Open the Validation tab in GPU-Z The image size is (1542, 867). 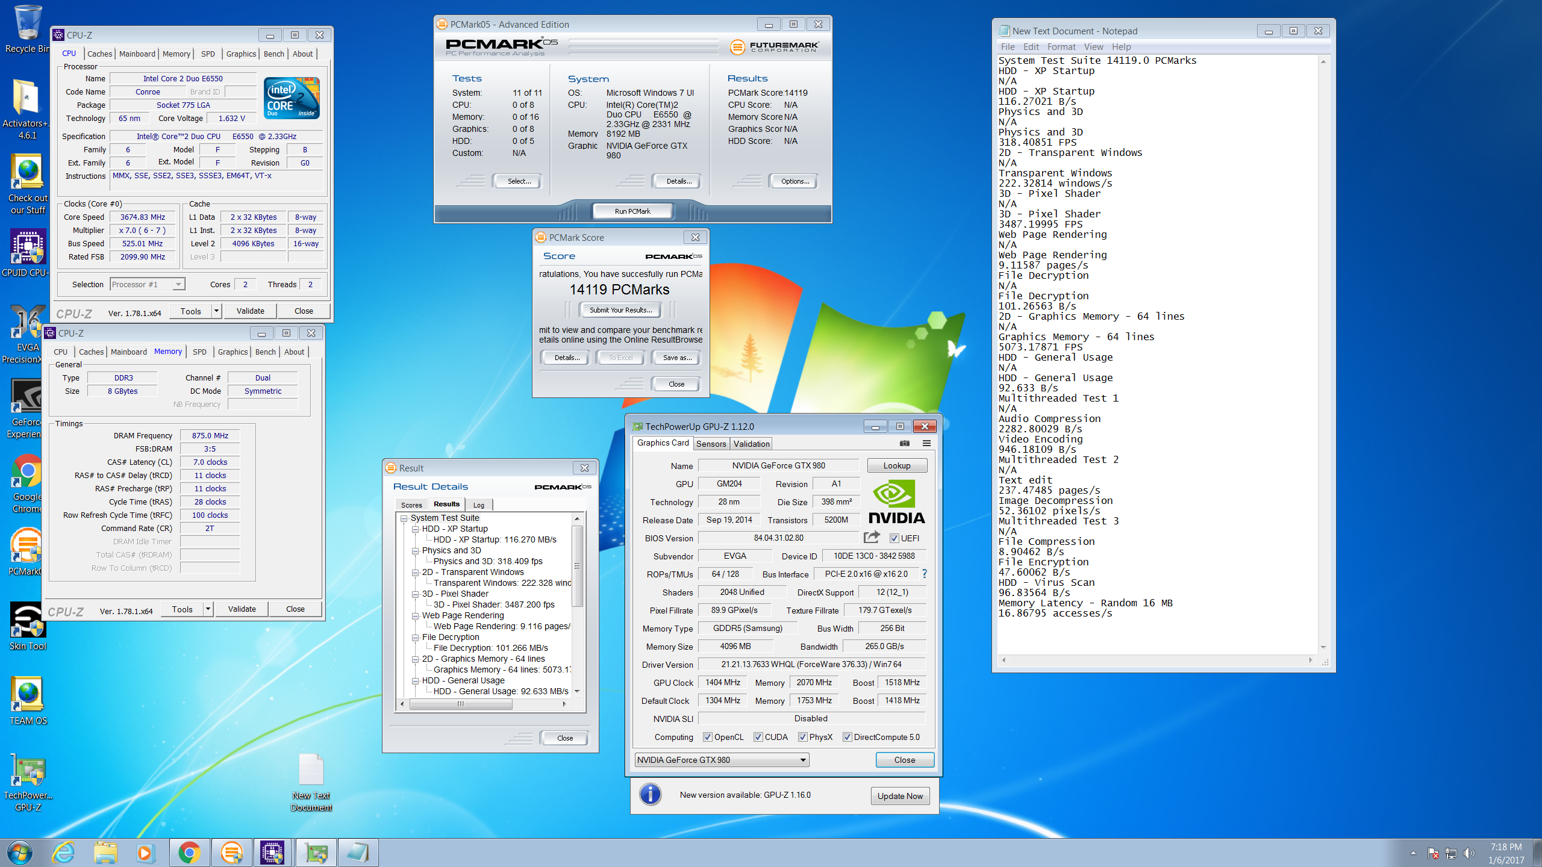click(751, 444)
